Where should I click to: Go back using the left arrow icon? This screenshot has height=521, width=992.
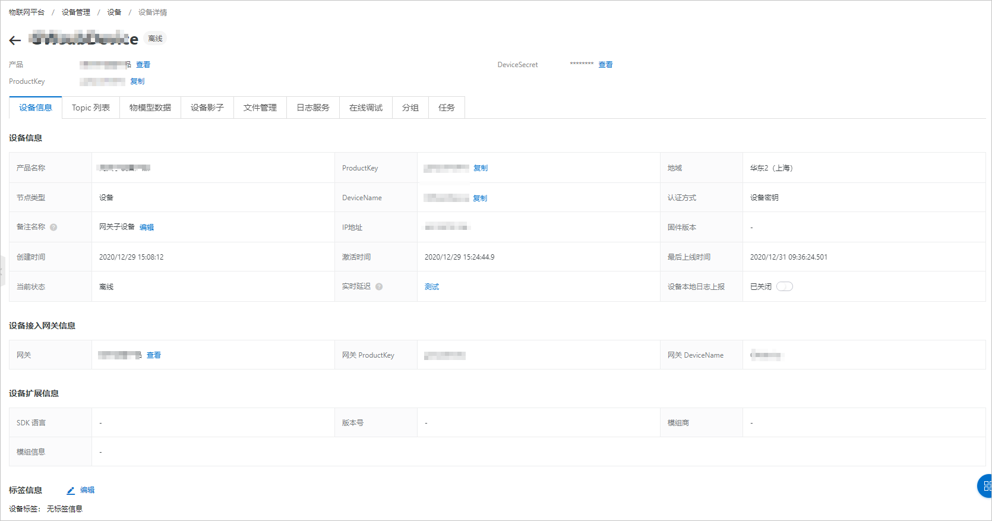[x=15, y=40]
